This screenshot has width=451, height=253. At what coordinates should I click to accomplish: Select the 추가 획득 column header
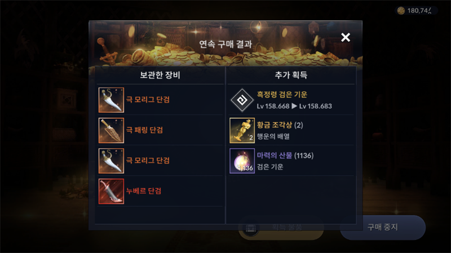pos(291,75)
